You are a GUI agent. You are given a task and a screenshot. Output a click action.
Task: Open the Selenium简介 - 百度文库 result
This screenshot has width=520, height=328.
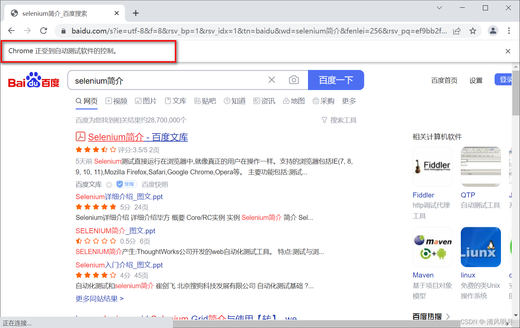click(138, 137)
